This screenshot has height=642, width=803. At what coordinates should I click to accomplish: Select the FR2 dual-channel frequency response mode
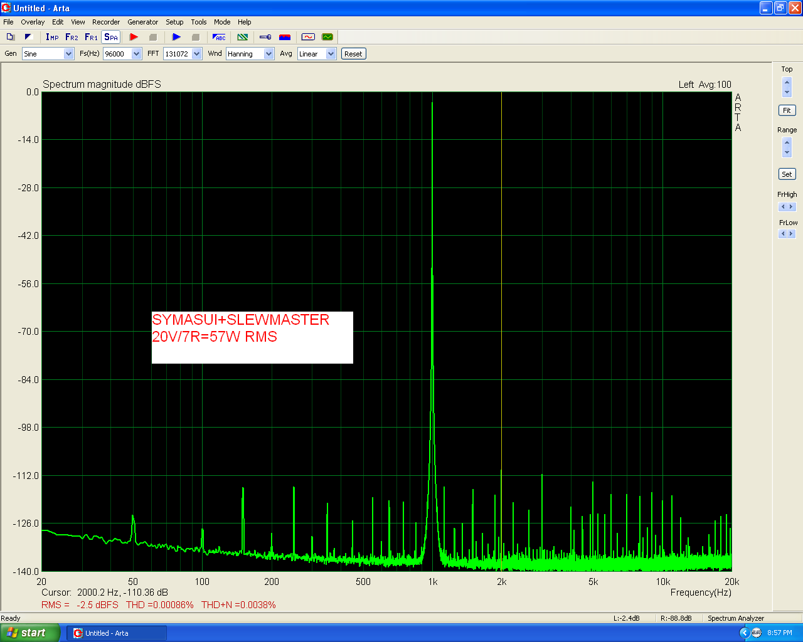pos(72,37)
